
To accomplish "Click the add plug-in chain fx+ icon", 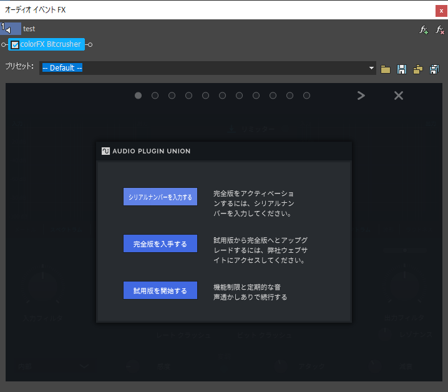I will click(x=424, y=30).
